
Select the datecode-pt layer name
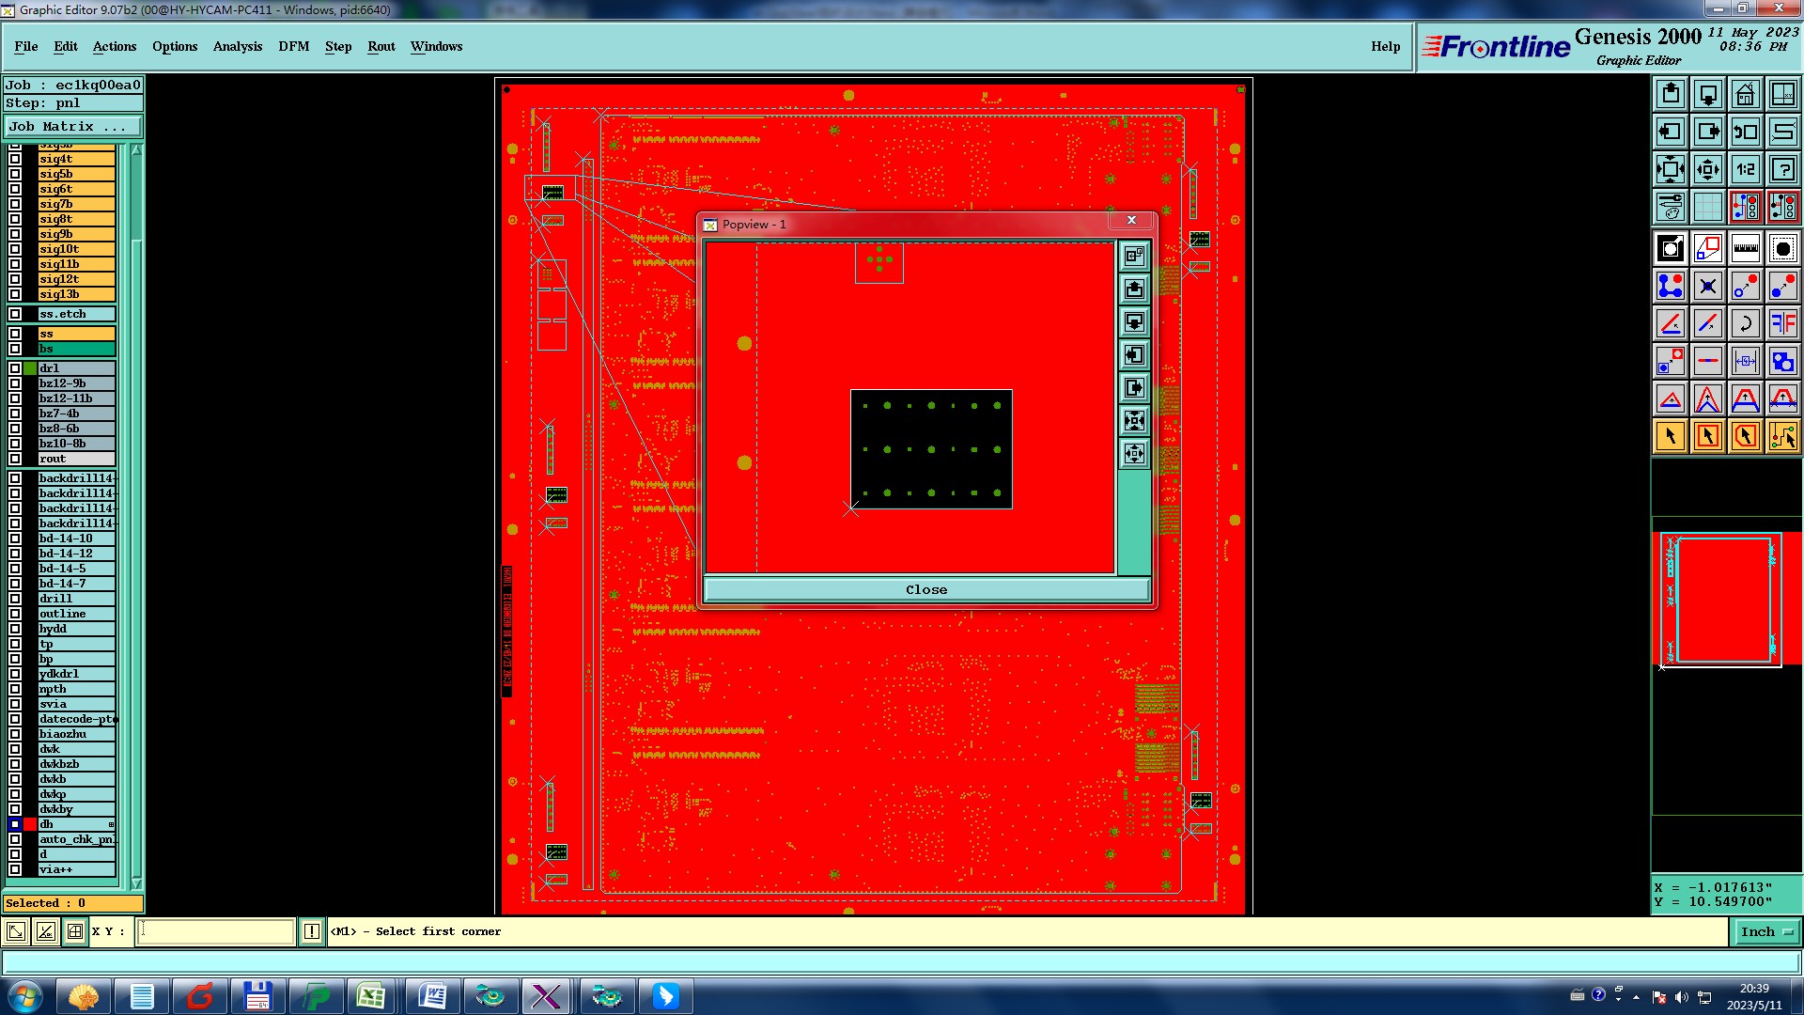tap(76, 719)
